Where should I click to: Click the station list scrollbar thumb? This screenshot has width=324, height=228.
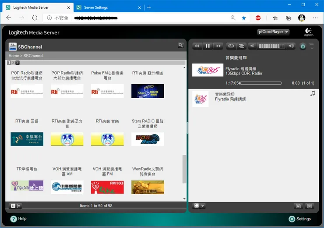pyautogui.click(x=184, y=169)
